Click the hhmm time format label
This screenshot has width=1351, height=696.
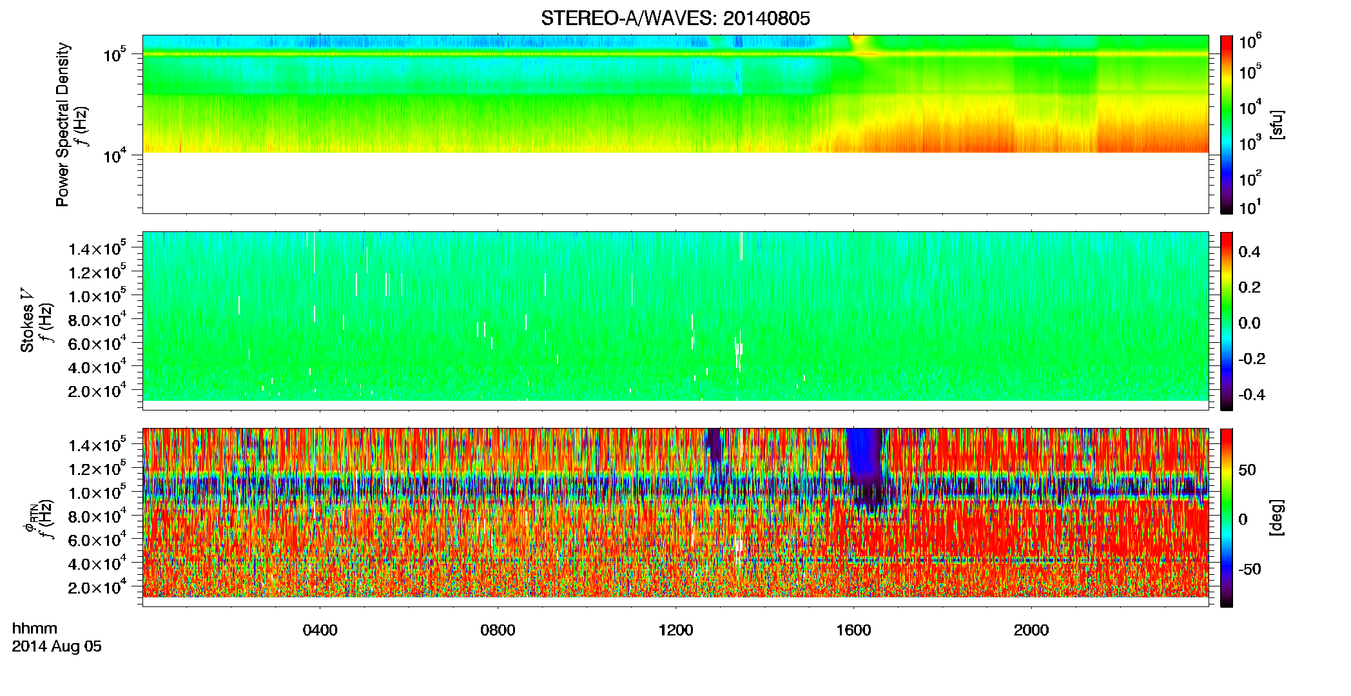pos(35,628)
